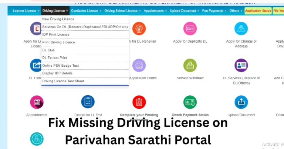Image resolution: width=284 pixels, height=149 pixels.
Task: Open the Service Withdraw link text
Action: coord(190,78)
